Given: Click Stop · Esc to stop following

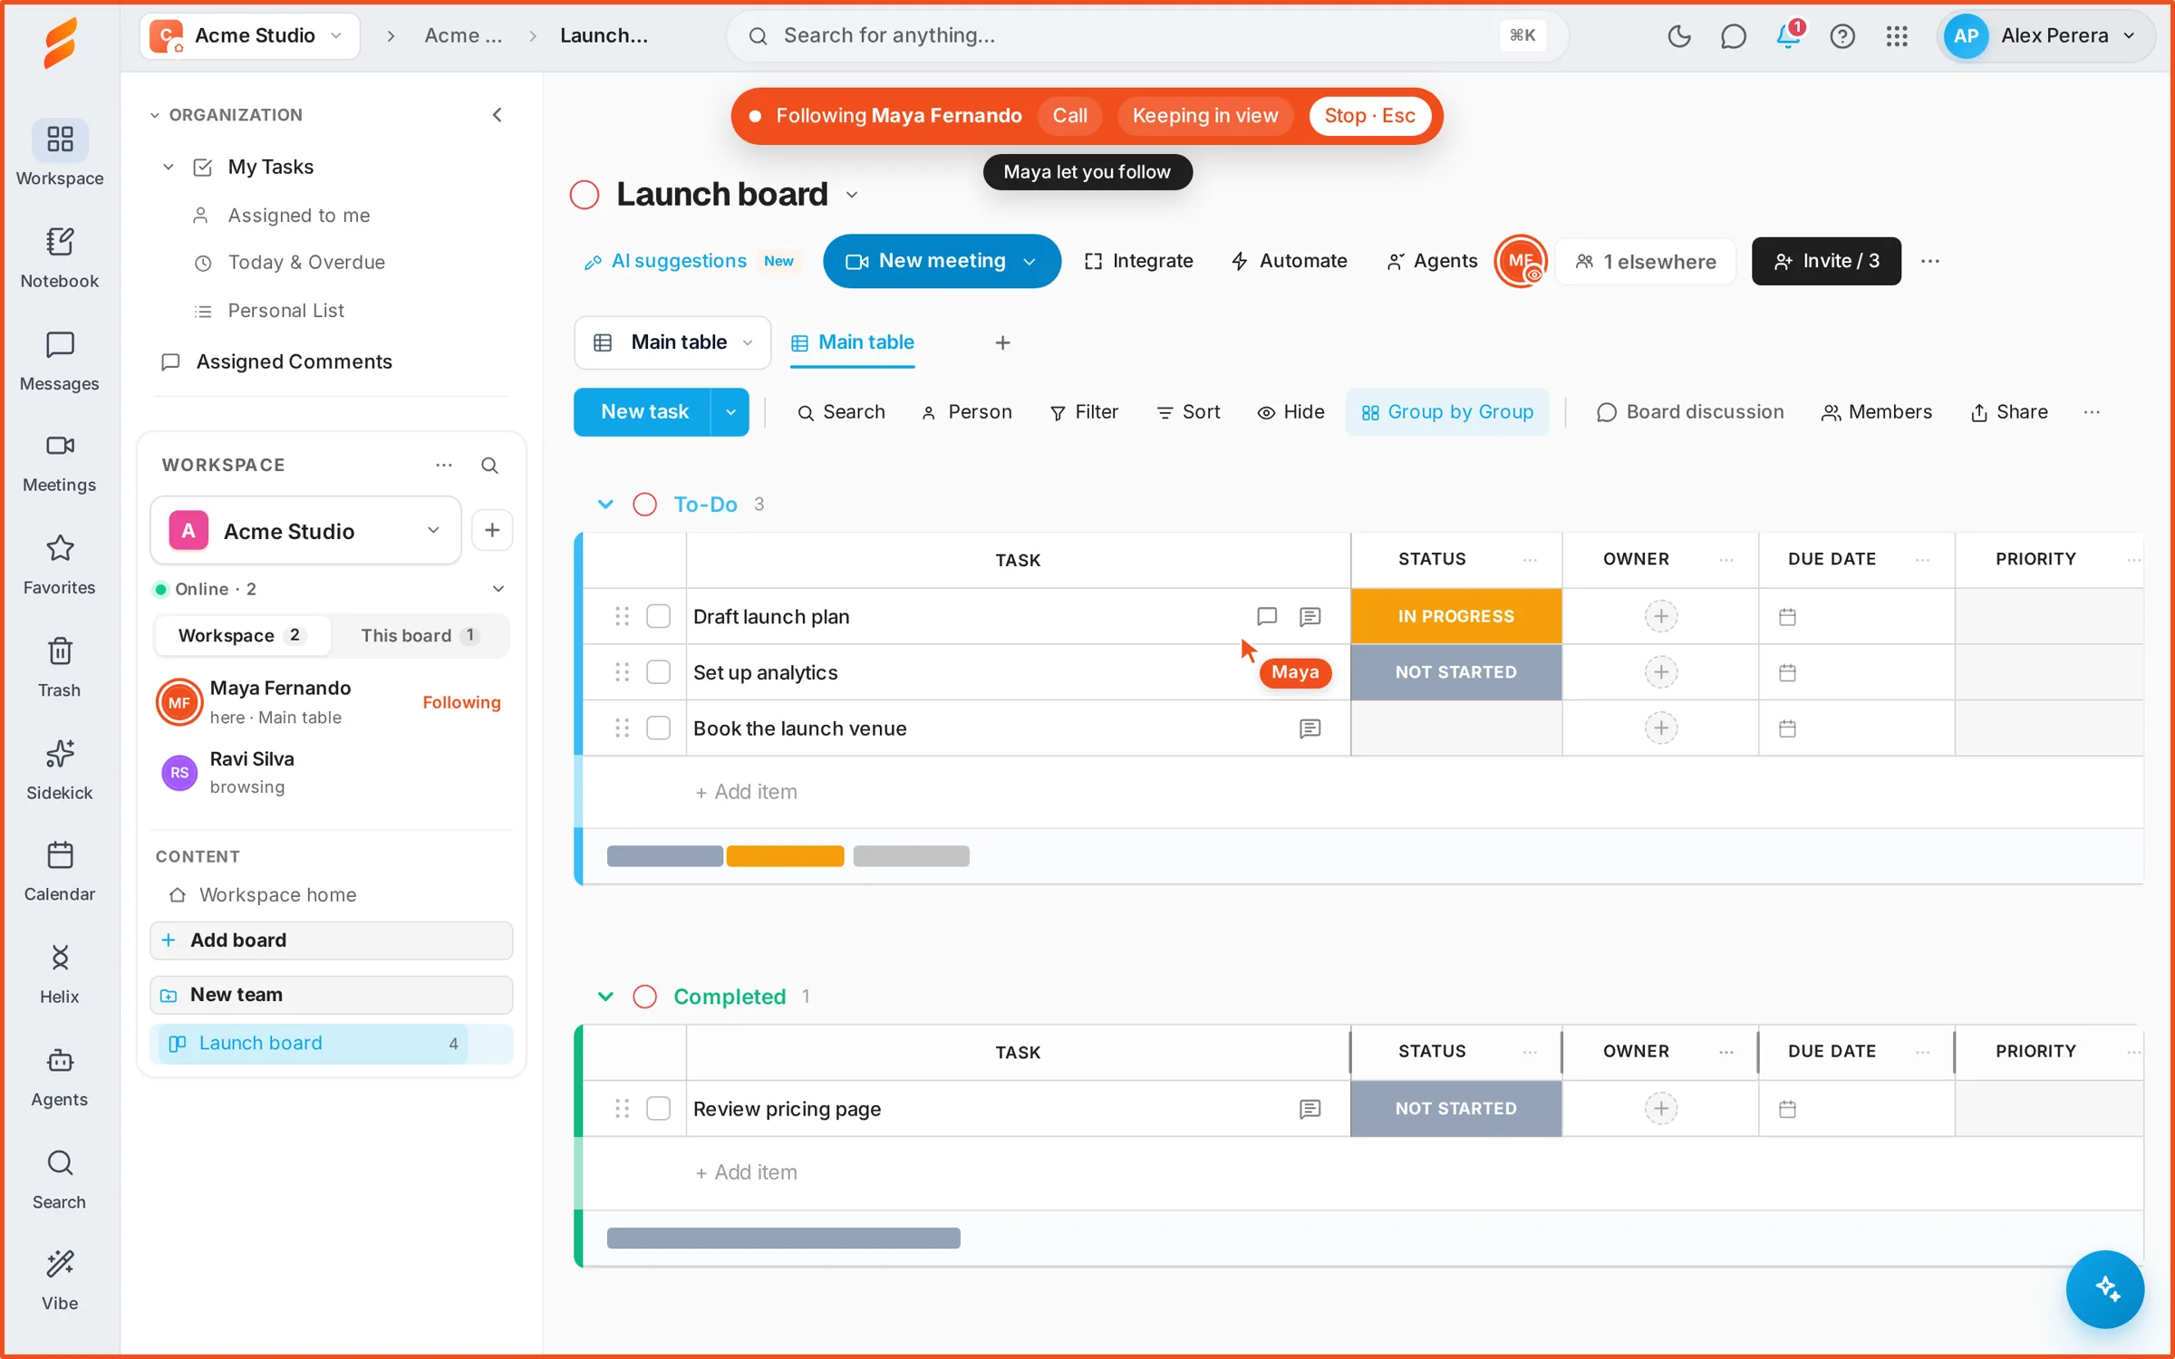Looking at the screenshot, I should (1369, 116).
